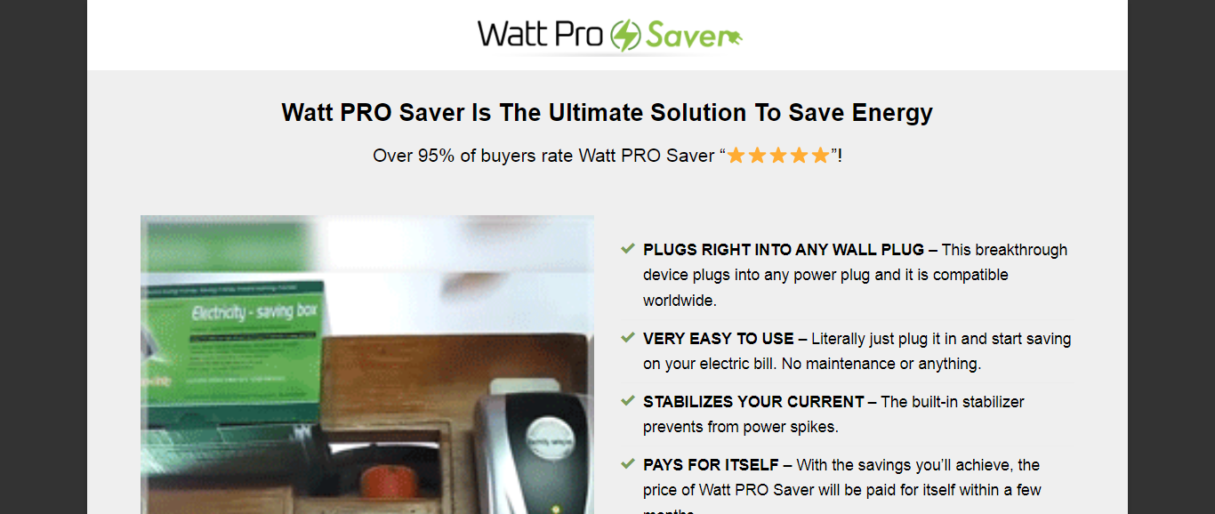Click the Watt Pro Saver logo
Image resolution: width=1215 pixels, height=514 pixels.
(x=610, y=36)
